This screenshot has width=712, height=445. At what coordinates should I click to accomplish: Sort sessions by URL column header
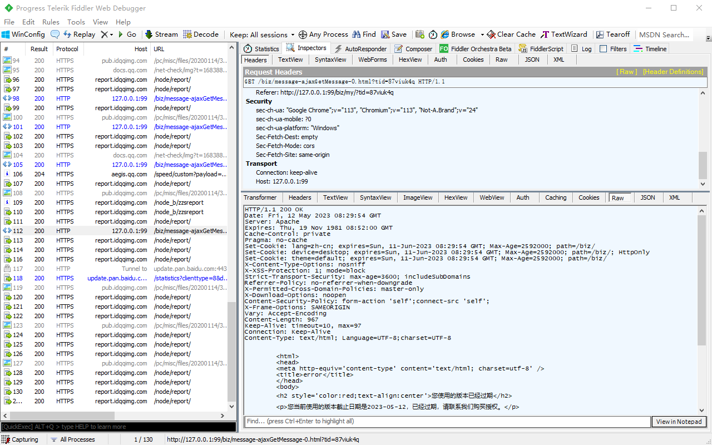click(189, 49)
